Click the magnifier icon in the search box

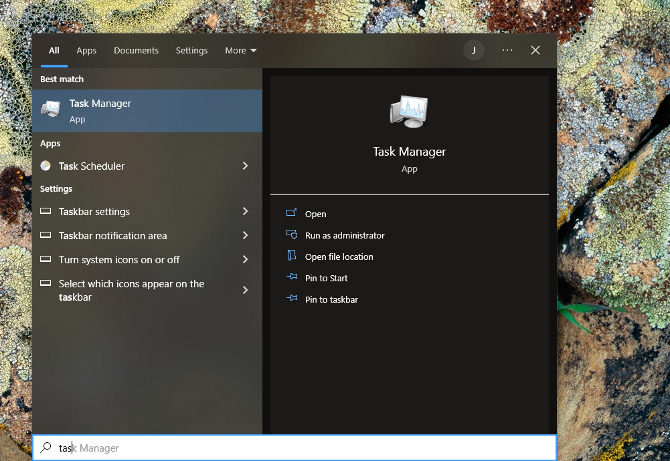click(x=46, y=447)
